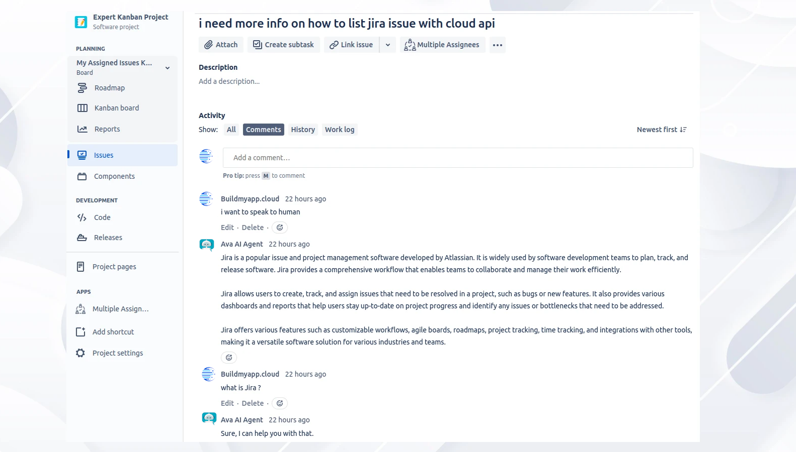Open the more actions ellipsis menu
Viewport: 796px width, 452px height.
click(x=497, y=45)
